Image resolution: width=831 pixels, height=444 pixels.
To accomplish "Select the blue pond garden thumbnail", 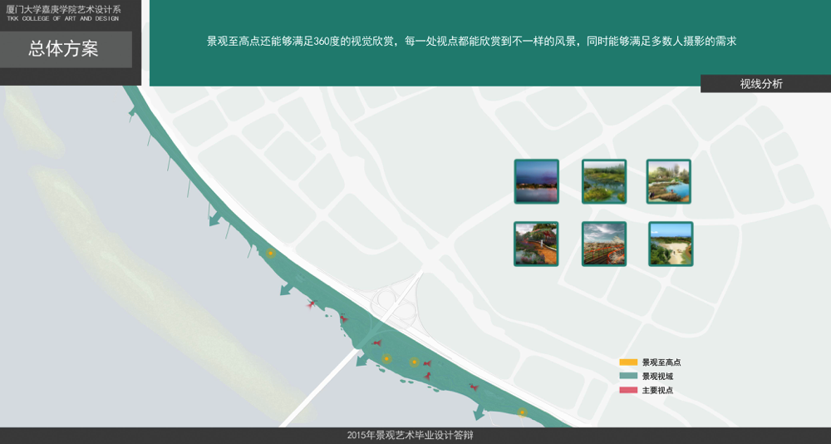I will pyautogui.click(x=669, y=181).
